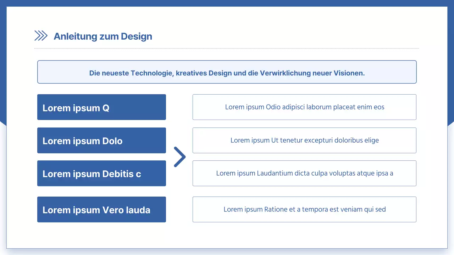The height and width of the screenshot is (255, 454).
Task: Pick the "Lorem ipsum Vero lauda" box
Action: (x=101, y=210)
